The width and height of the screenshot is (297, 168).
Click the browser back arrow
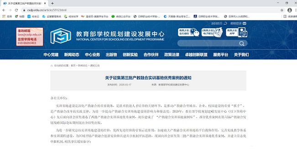4,10
